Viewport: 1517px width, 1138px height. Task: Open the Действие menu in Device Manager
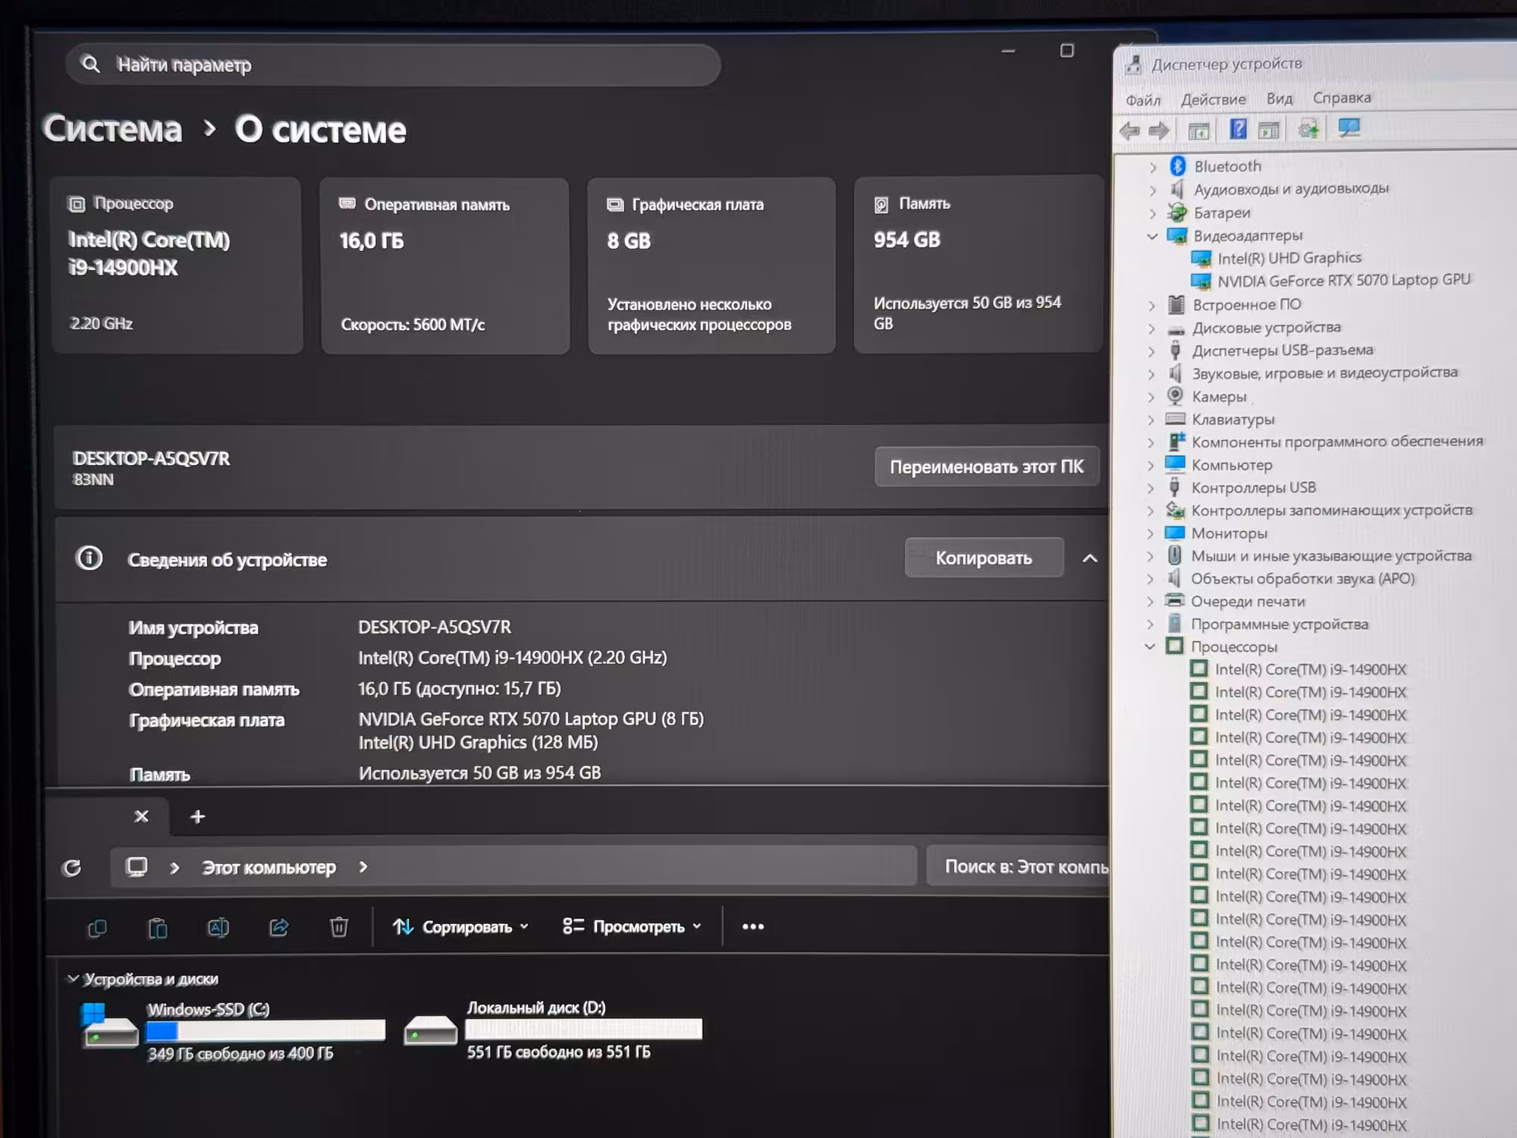[1213, 99]
